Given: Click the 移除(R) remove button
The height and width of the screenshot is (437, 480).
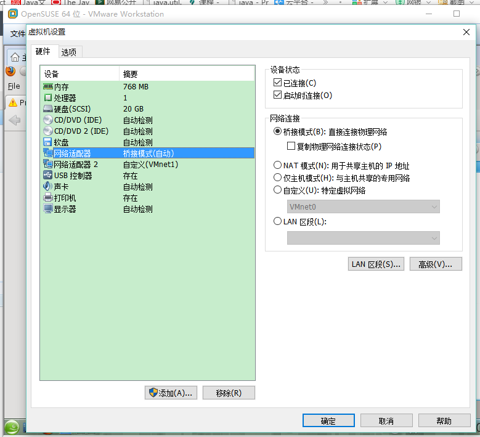Looking at the screenshot, I should coord(229,393).
